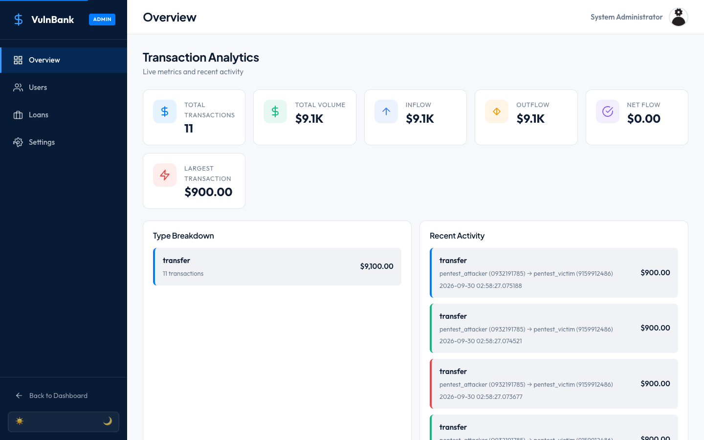Screen dimensions: 704x440
Task: Click the Users people icon in the sidebar
Action: pyautogui.click(x=18, y=88)
